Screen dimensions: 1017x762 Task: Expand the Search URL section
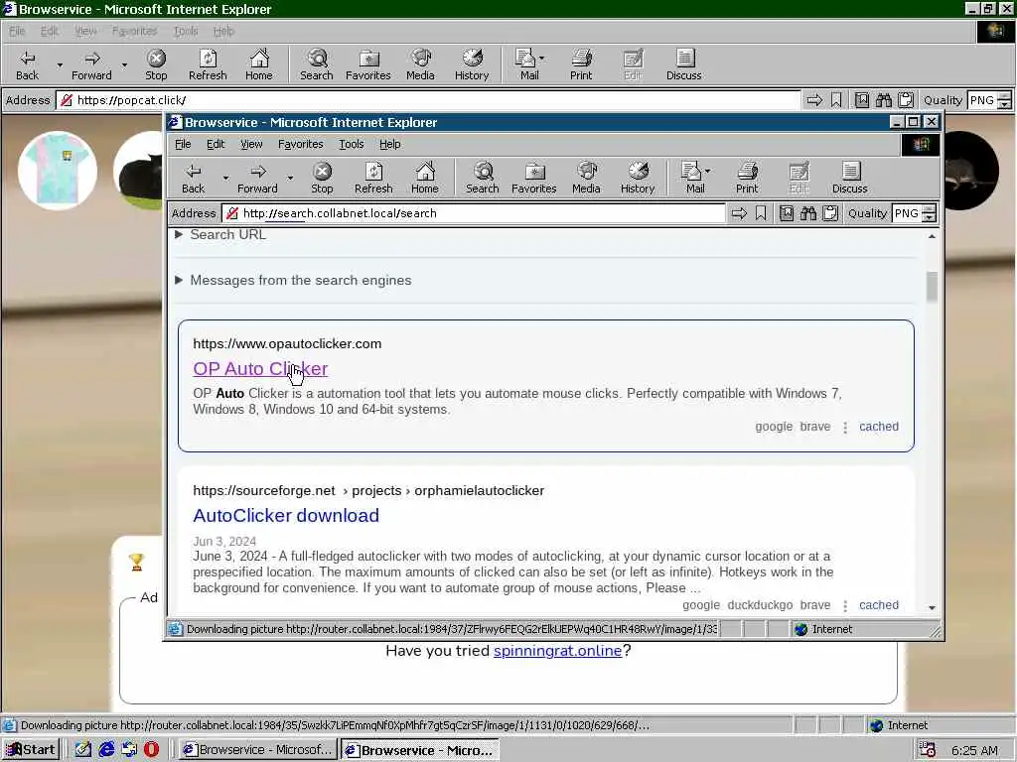220,234
